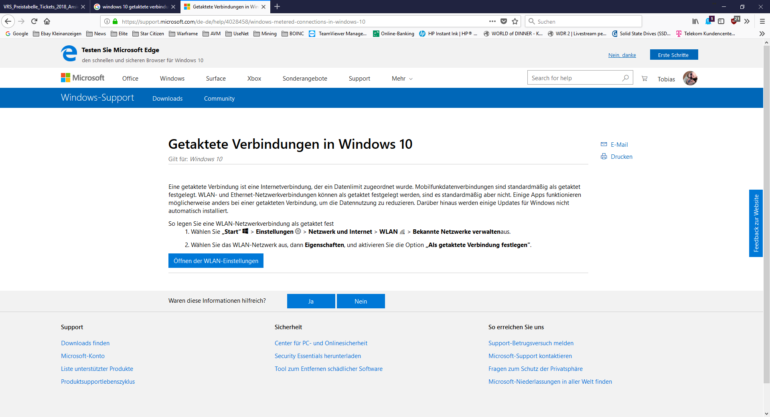The width and height of the screenshot is (770, 417).
Task: Open Tobias account profile picture
Action: click(690, 78)
